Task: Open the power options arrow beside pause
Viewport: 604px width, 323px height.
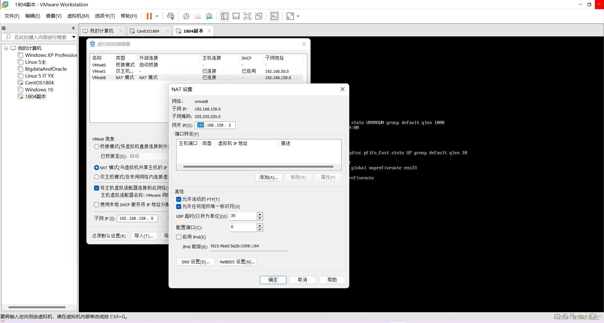Action: (x=157, y=16)
